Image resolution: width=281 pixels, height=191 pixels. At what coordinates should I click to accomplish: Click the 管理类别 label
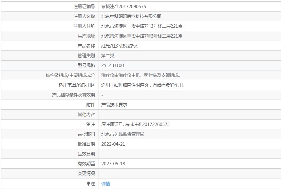86,56
